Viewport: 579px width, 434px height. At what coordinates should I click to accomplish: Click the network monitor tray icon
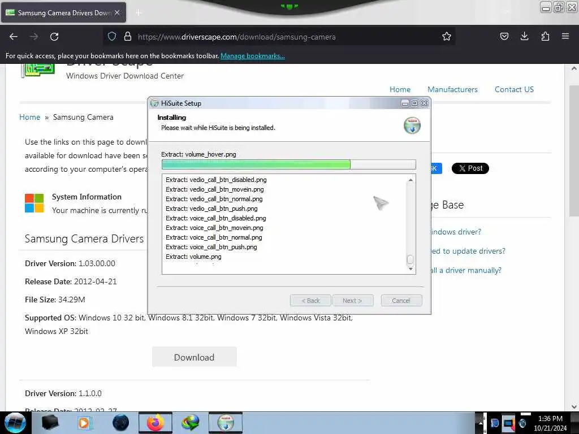pos(508,423)
